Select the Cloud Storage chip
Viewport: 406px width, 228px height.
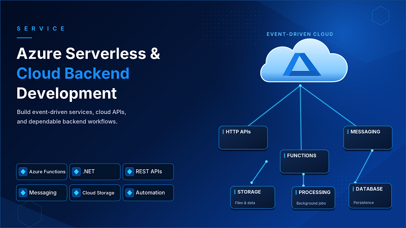pos(95,193)
